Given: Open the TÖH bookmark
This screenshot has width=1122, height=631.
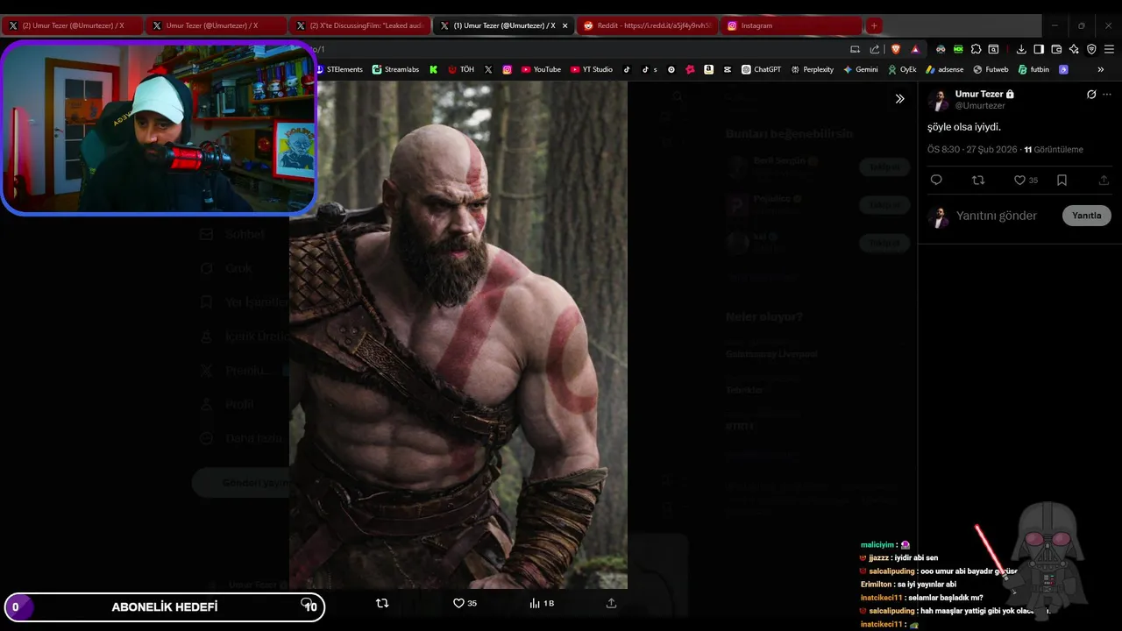Looking at the screenshot, I should pyautogui.click(x=461, y=69).
